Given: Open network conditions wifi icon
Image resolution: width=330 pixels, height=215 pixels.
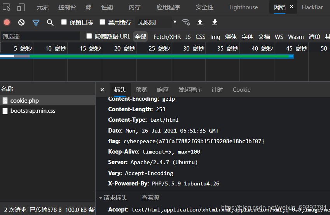Looking at the screenshot, I should tap(186, 22).
